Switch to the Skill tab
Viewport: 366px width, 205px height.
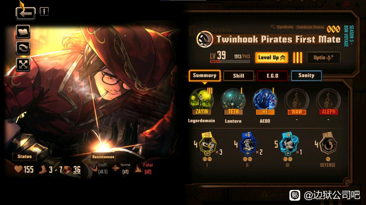coord(238,76)
